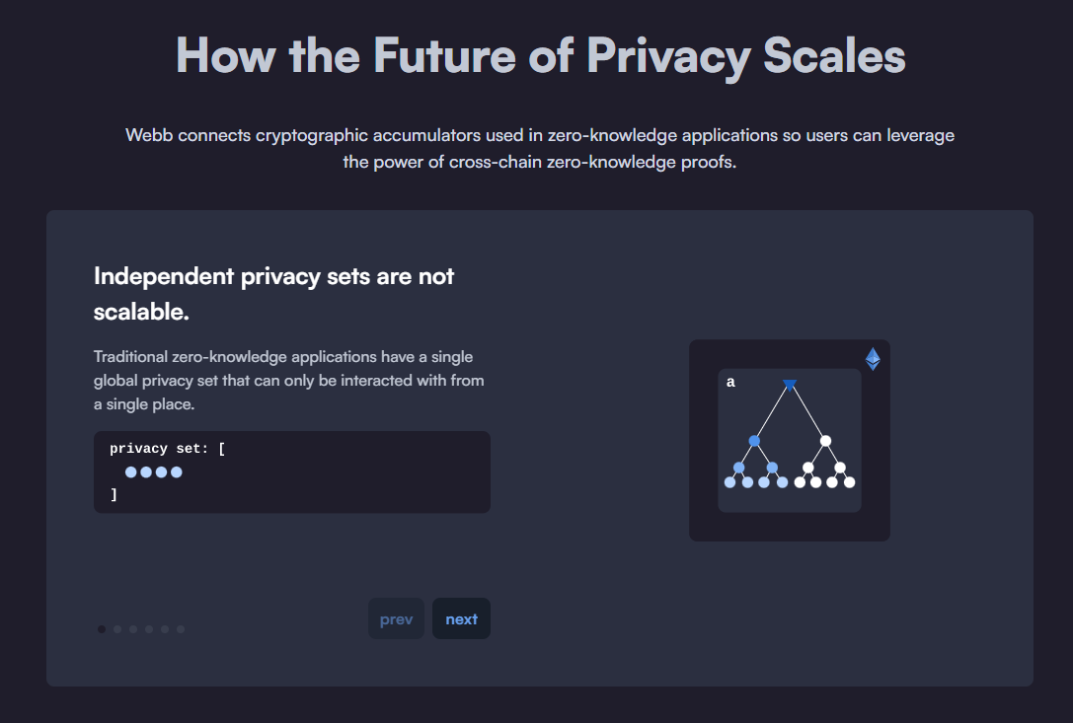1073x723 pixels.
Task: Click the blue triangle root node
Action: pyautogui.click(x=790, y=384)
